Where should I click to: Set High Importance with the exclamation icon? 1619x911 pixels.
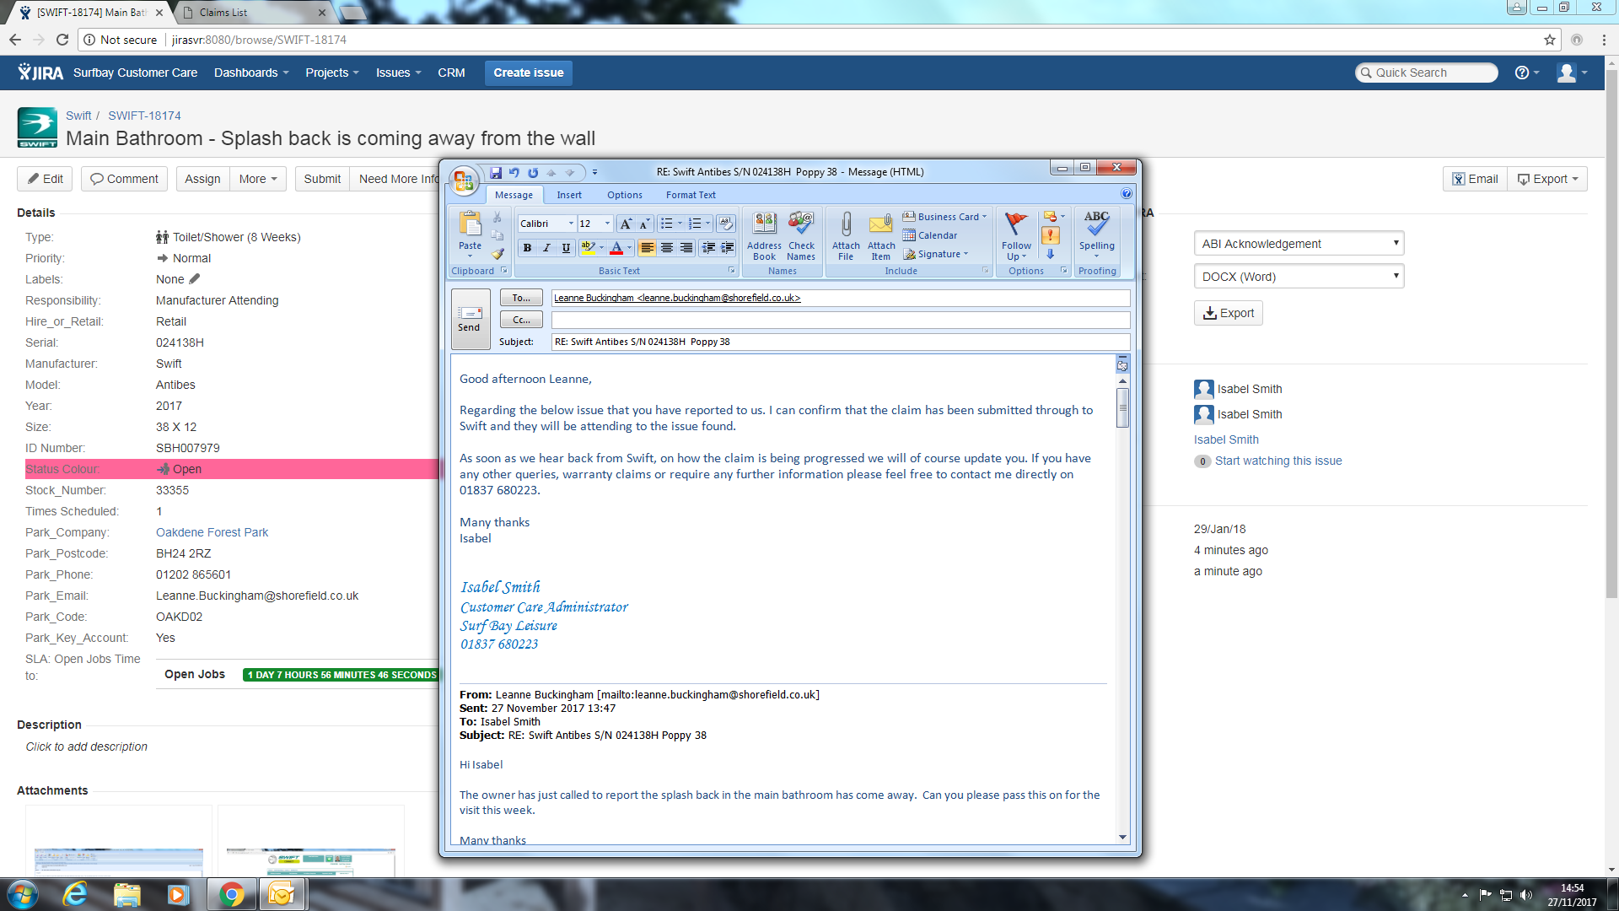(x=1051, y=235)
